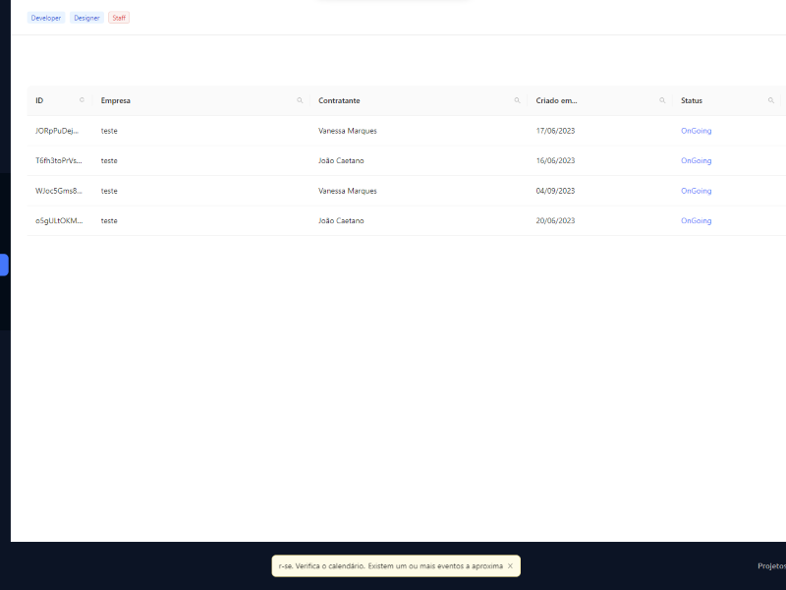The height and width of the screenshot is (590, 786).
Task: Click teste in the JORpPuDej row
Action: pyautogui.click(x=109, y=131)
